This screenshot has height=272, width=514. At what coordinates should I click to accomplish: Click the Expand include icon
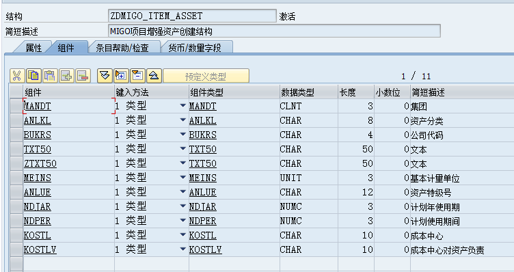click(105, 76)
